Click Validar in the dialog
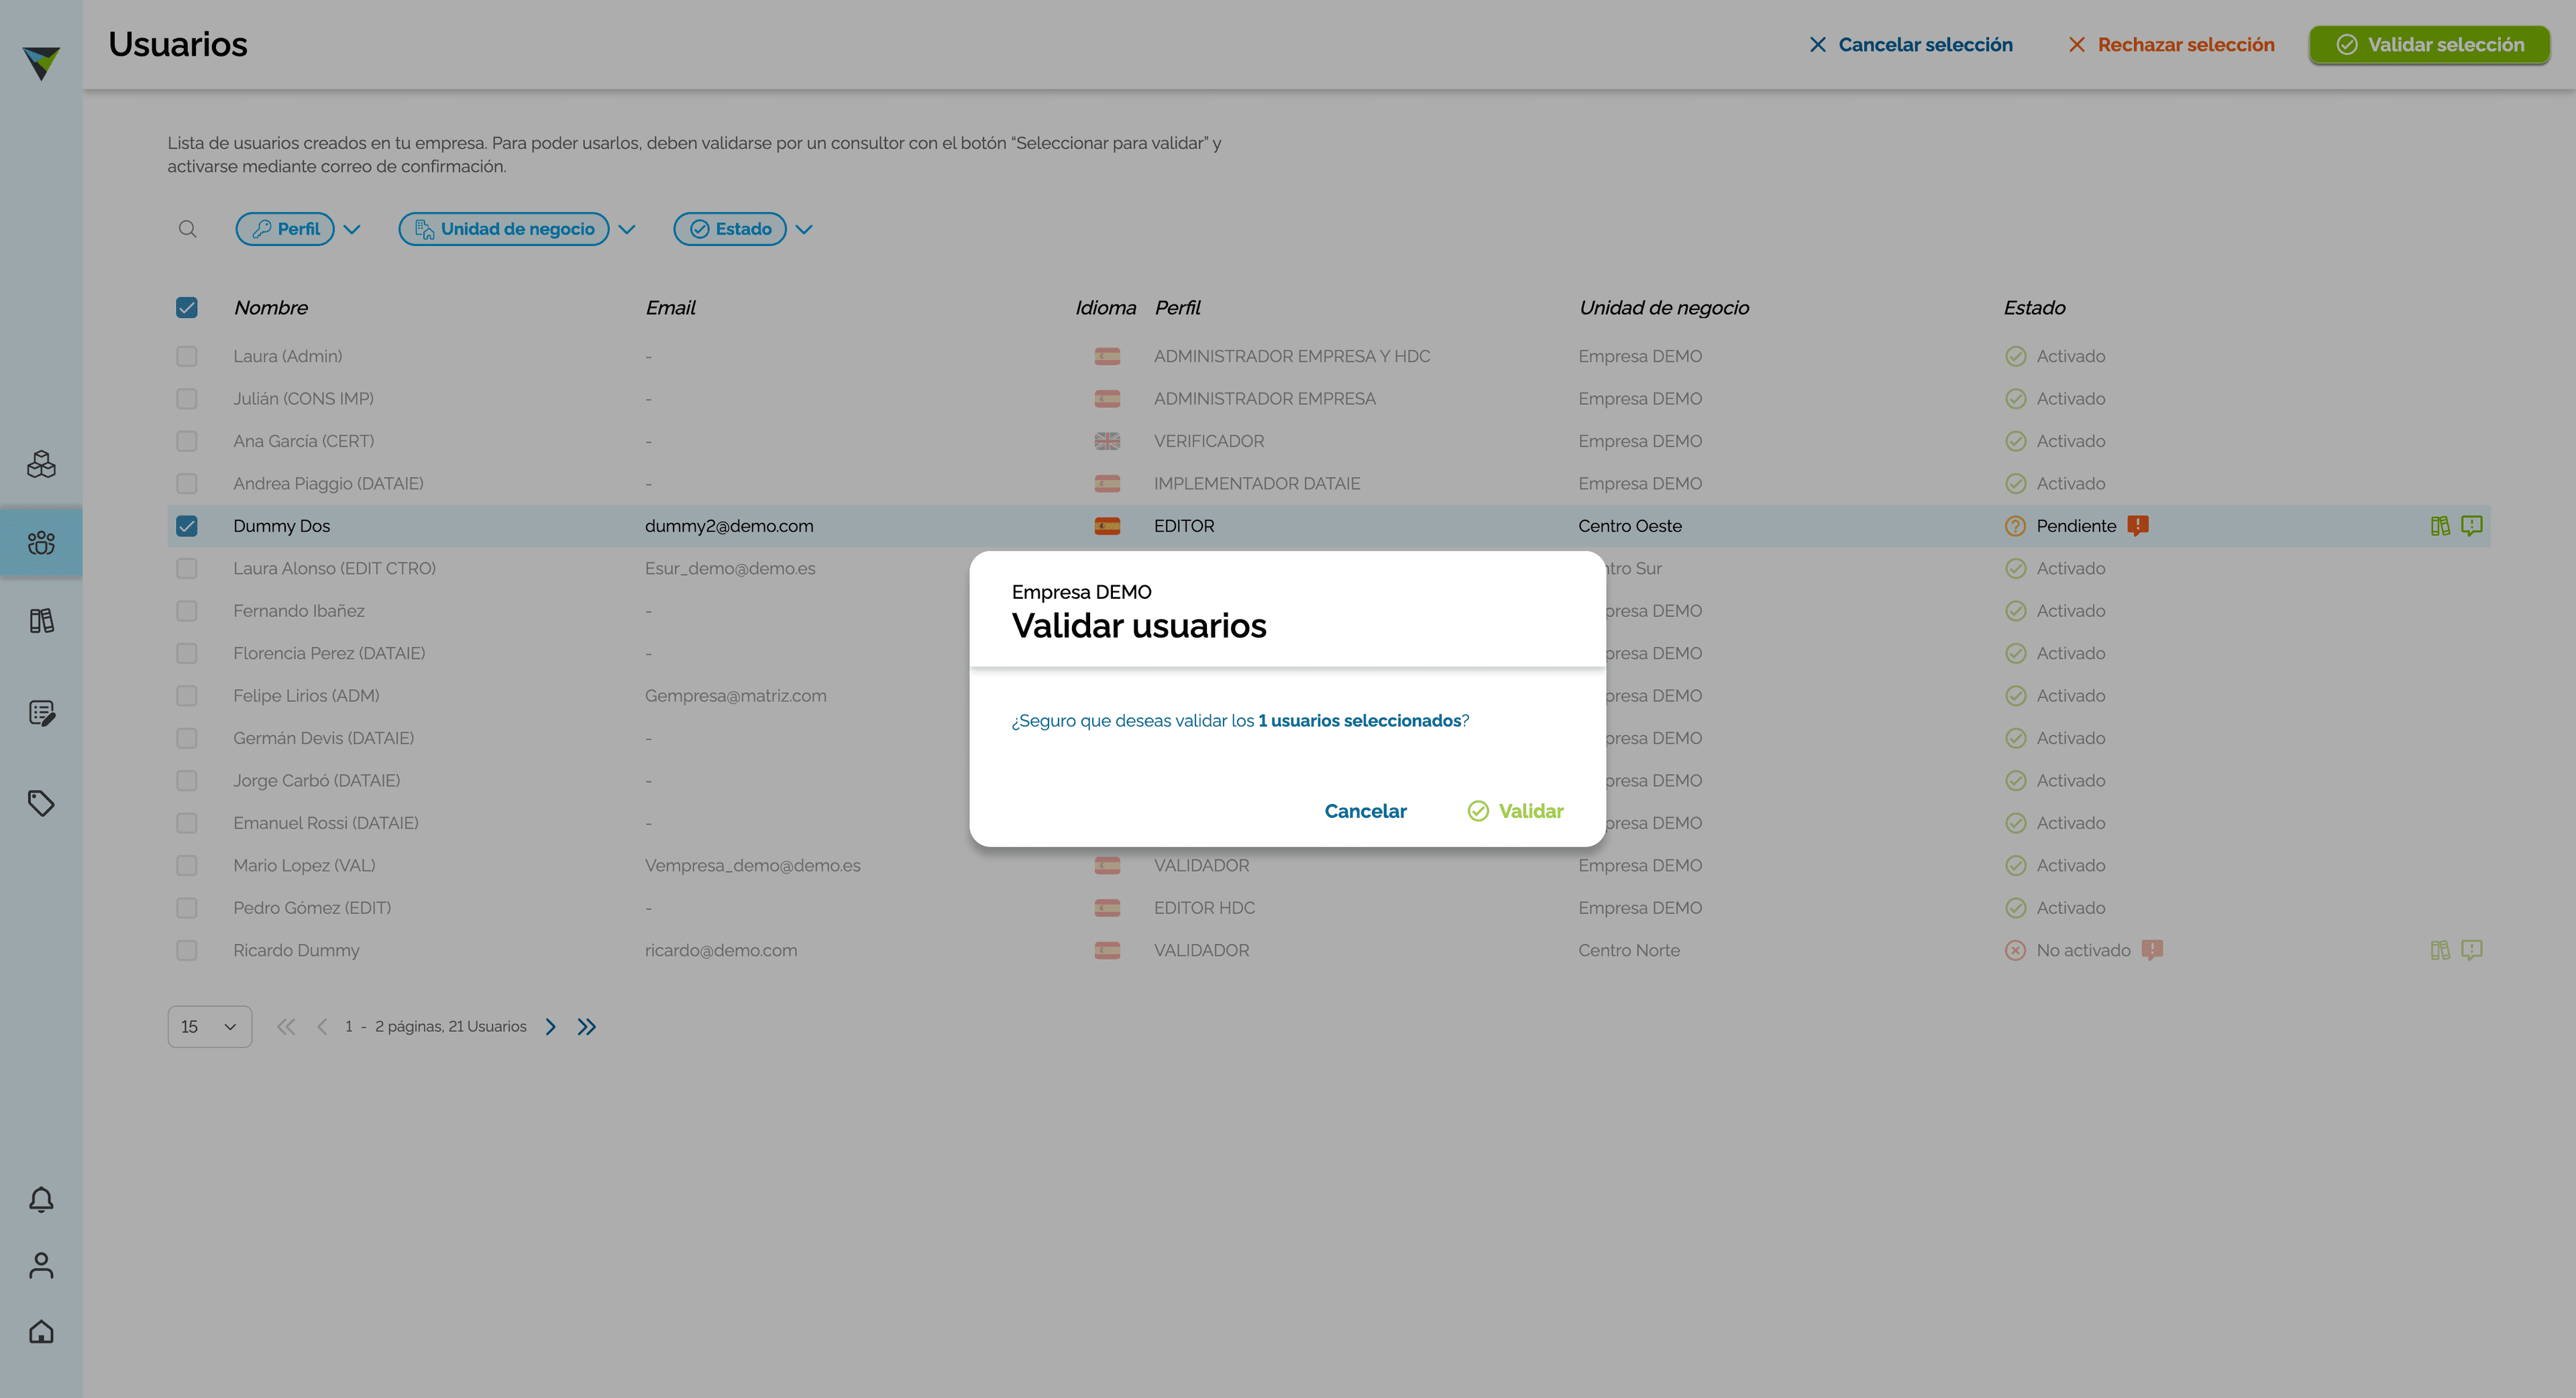Image resolution: width=2576 pixels, height=1398 pixels. (1515, 811)
